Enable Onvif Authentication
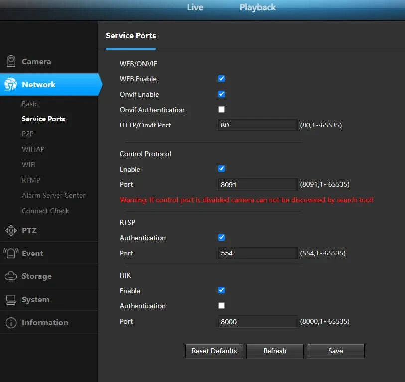 click(221, 109)
